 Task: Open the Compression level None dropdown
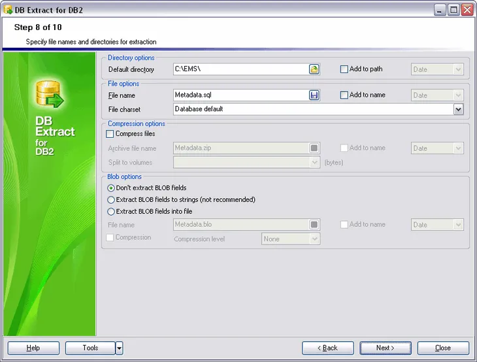314,239
